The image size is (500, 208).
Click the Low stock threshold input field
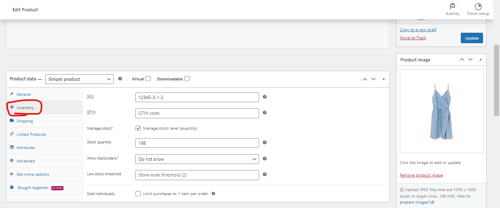coord(197,175)
